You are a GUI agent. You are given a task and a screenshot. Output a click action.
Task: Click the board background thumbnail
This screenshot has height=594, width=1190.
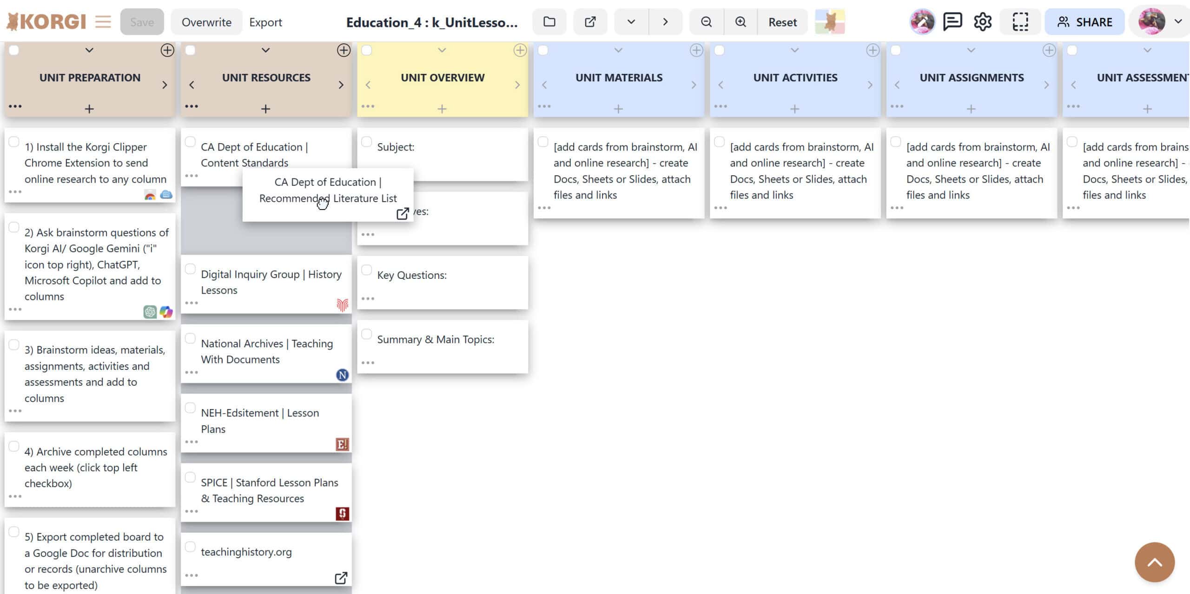(x=830, y=22)
